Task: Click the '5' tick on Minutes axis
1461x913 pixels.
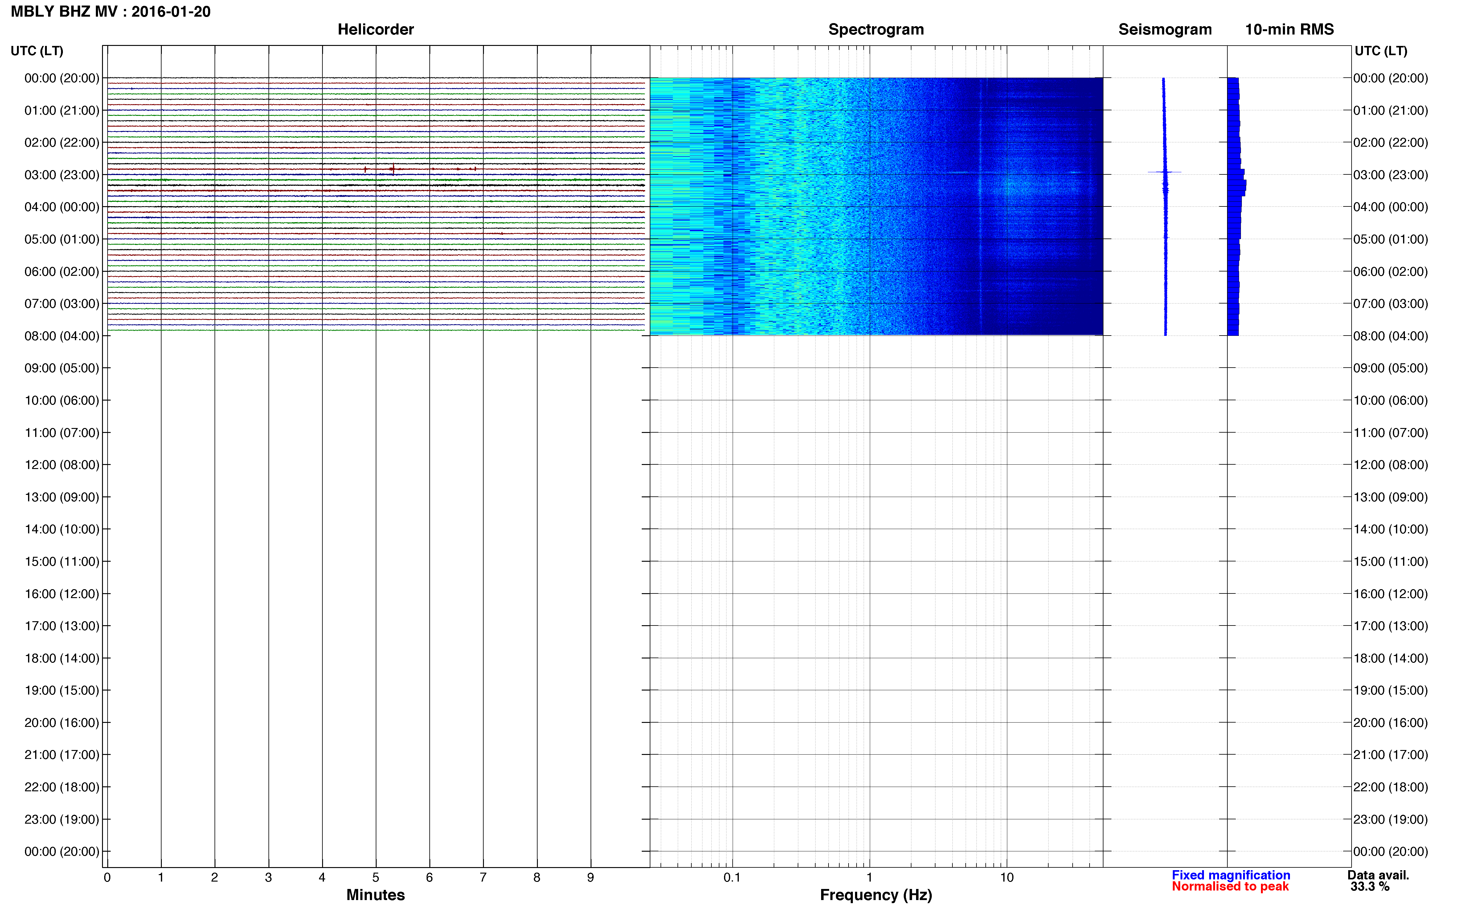Action: pos(376,877)
